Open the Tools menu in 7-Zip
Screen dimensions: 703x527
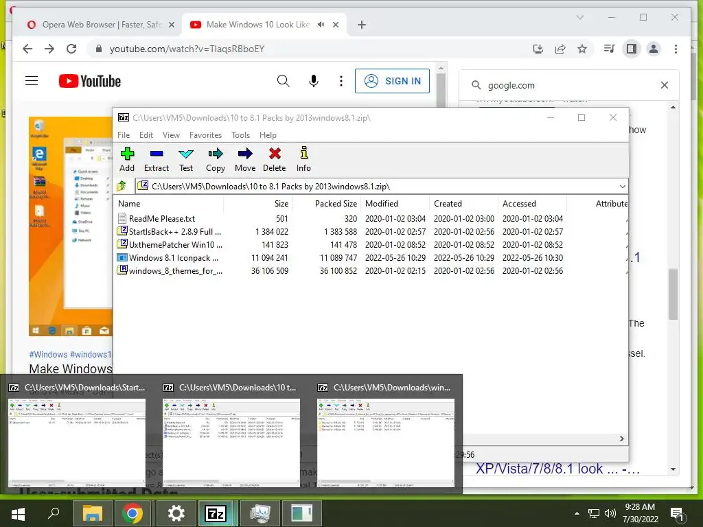(x=241, y=135)
